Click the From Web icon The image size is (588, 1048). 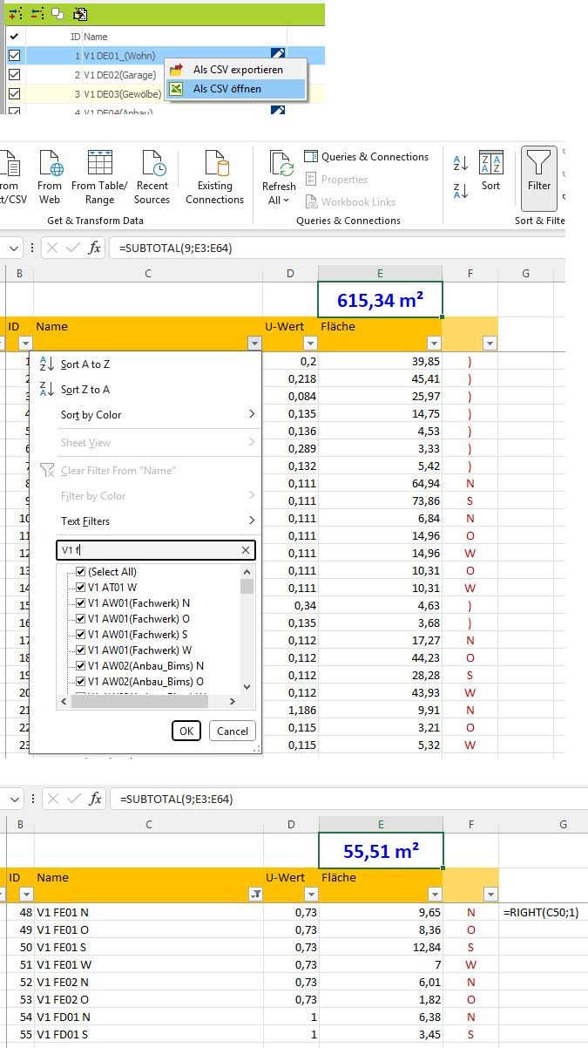(x=50, y=166)
